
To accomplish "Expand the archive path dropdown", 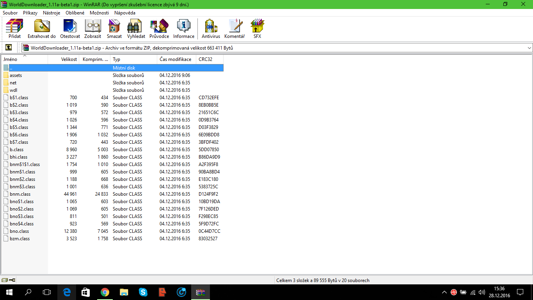I will pyautogui.click(x=529, y=48).
